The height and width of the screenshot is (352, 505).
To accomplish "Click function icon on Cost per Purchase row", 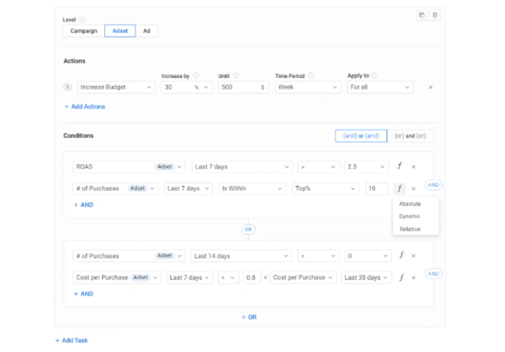I will [x=400, y=277].
